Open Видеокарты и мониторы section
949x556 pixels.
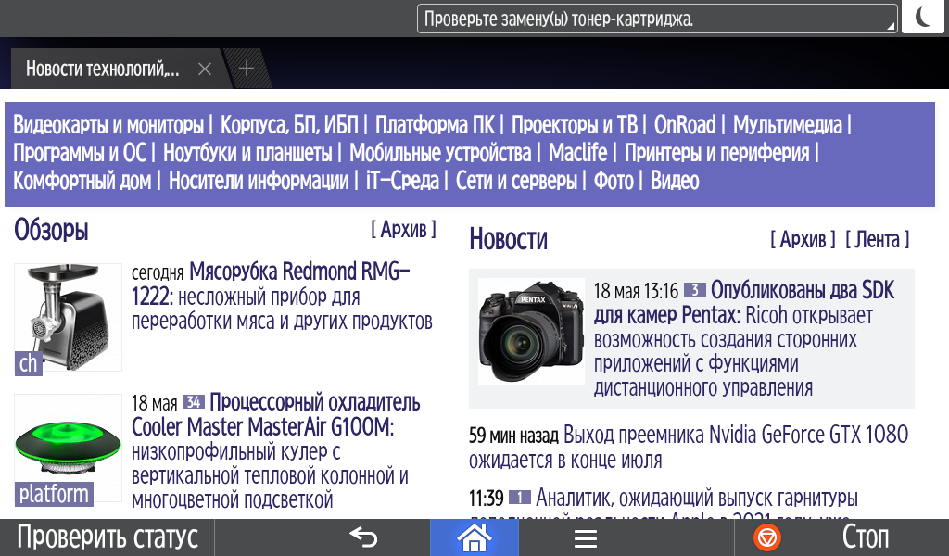108,125
